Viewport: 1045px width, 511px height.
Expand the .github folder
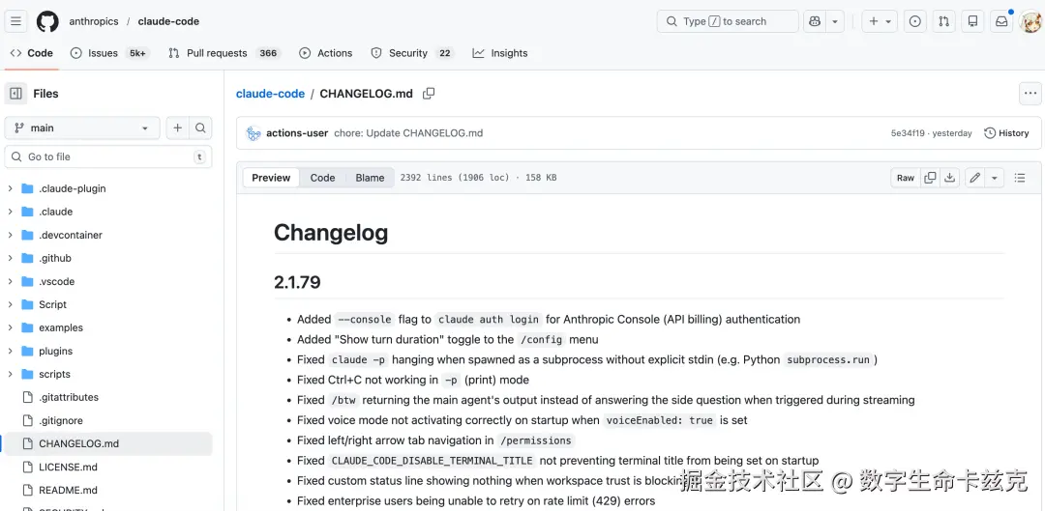point(10,258)
